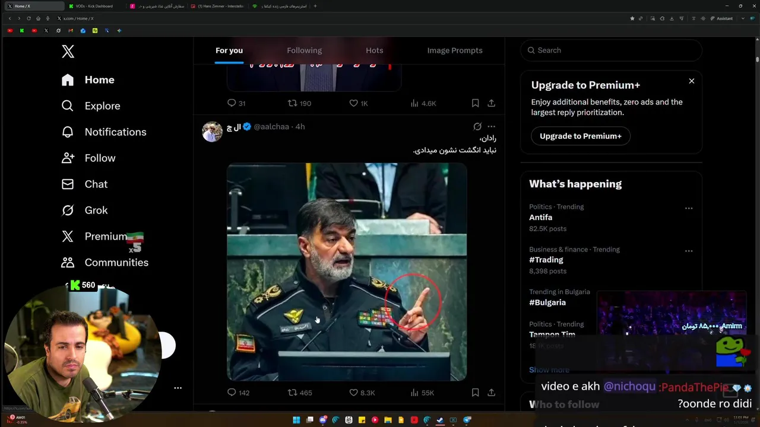Switch to the Image Prompts tab
This screenshot has height=427, width=760.
tap(455, 50)
